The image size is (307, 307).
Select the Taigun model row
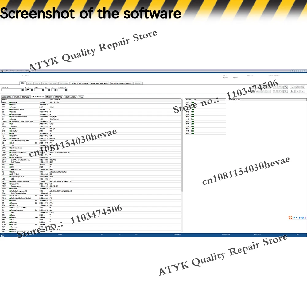(91, 217)
